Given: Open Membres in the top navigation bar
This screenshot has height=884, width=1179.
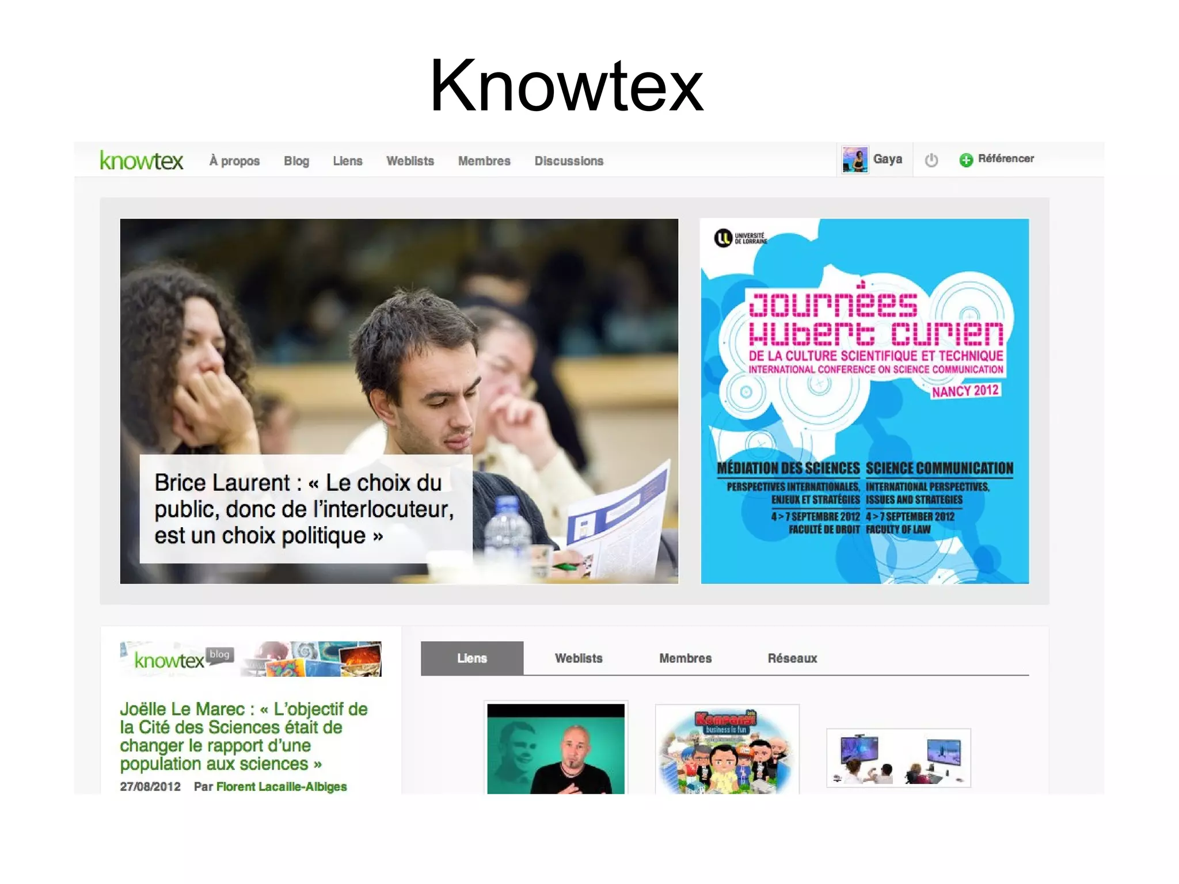Looking at the screenshot, I should point(484,161).
